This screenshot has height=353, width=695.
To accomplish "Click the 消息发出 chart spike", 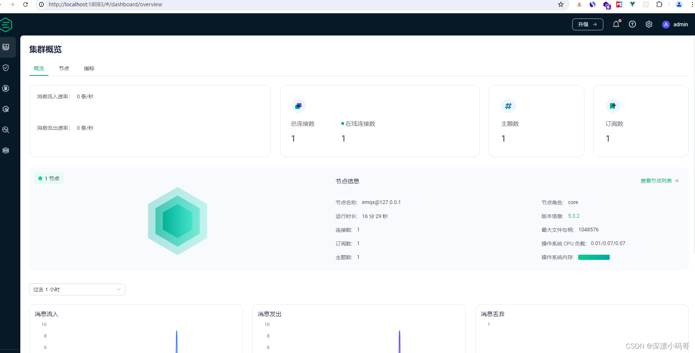I will coord(400,342).
